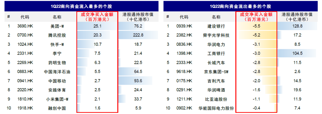Viewport: 322px width, 114px height.
Task: Click the stock name 建设银行
Action: [216, 26]
